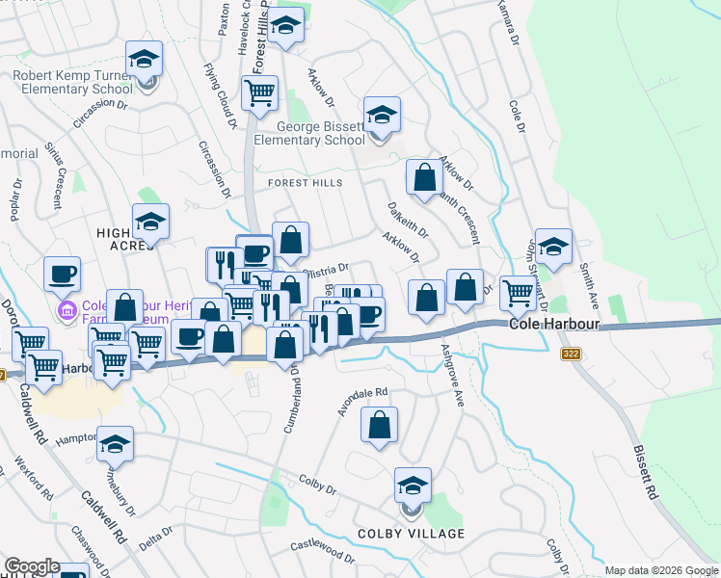The width and height of the screenshot is (721, 578).
Task: Click FOREST HILLS neighbourhood label
Action: pyautogui.click(x=306, y=183)
